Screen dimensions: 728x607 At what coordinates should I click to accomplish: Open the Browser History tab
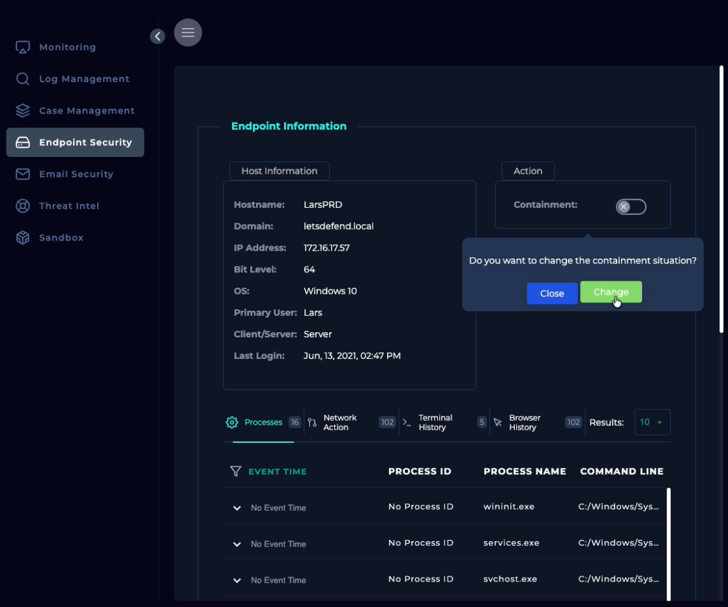coord(525,423)
